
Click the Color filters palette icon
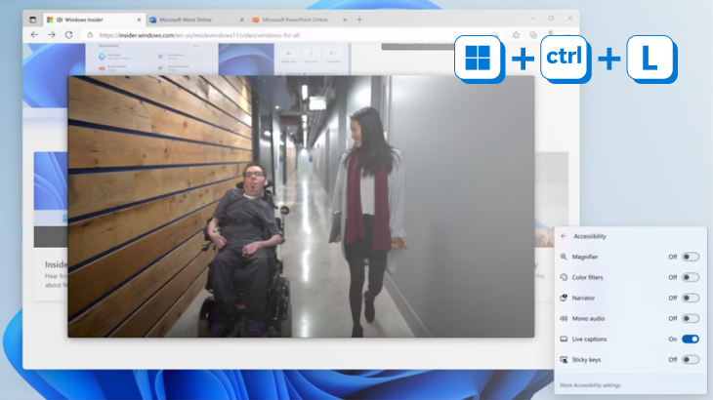pyautogui.click(x=564, y=277)
